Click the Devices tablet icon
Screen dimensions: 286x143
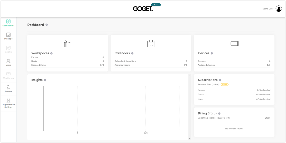234,44
